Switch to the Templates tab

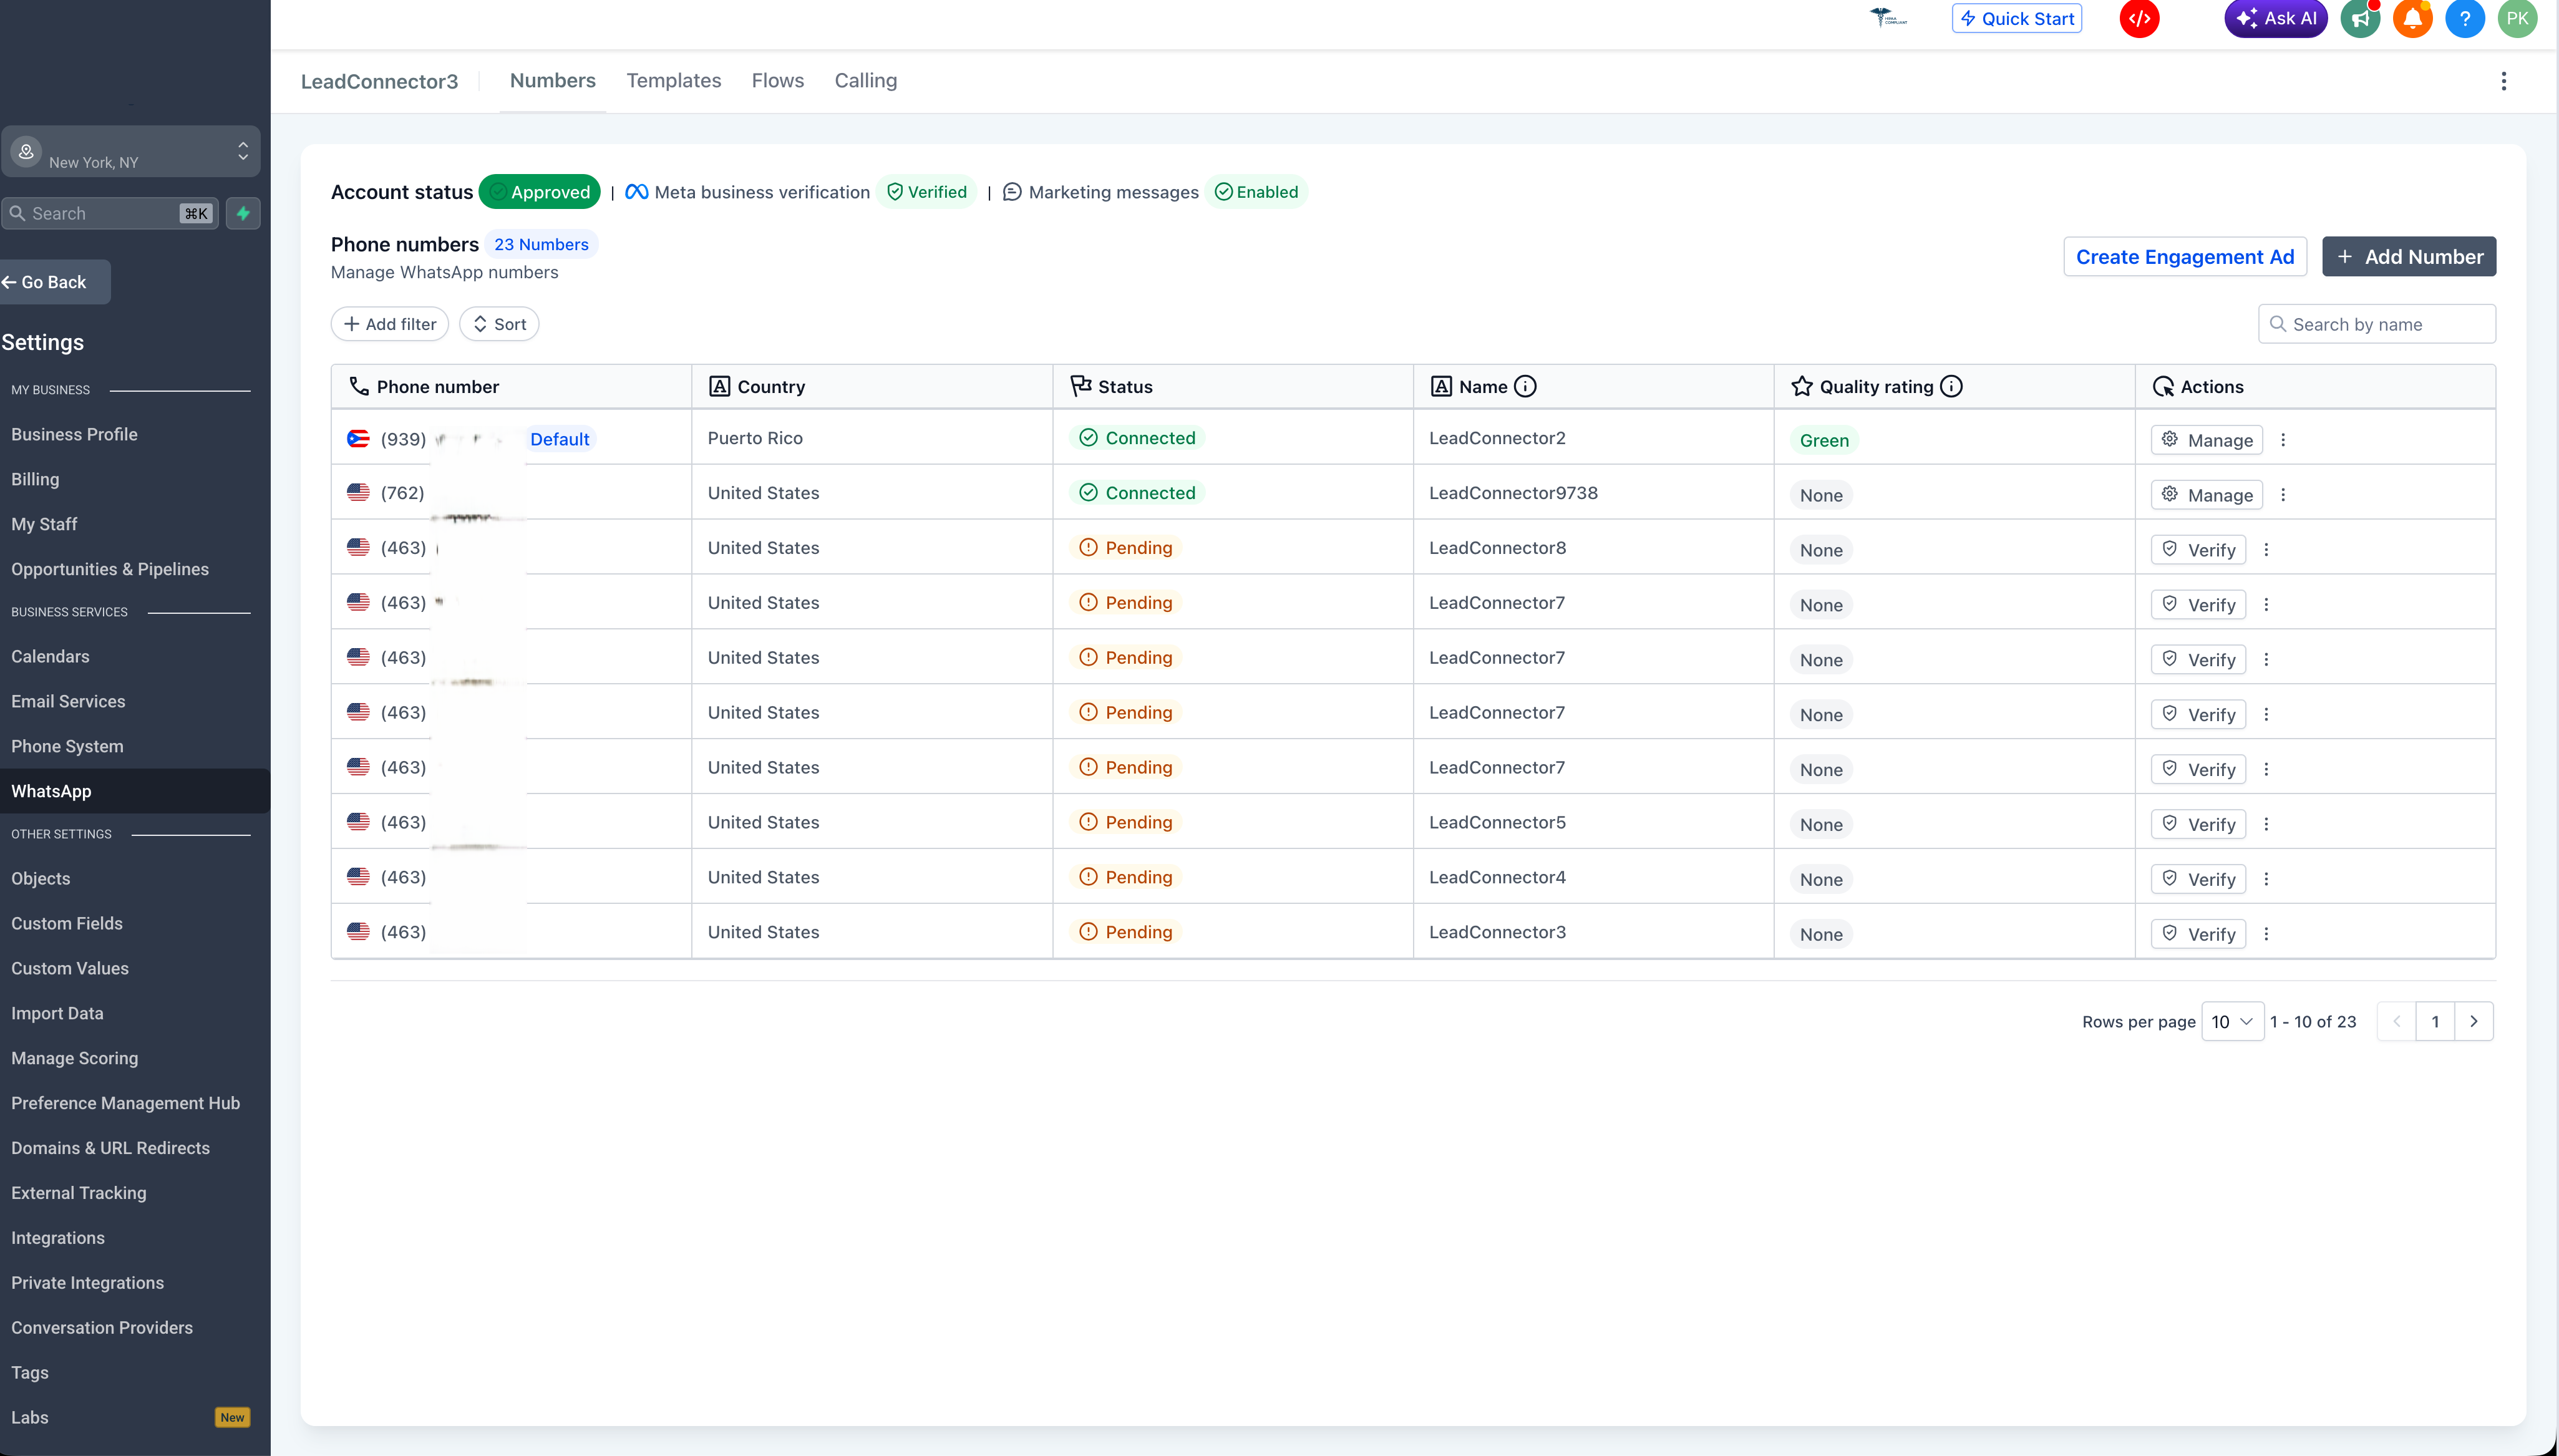click(x=673, y=81)
